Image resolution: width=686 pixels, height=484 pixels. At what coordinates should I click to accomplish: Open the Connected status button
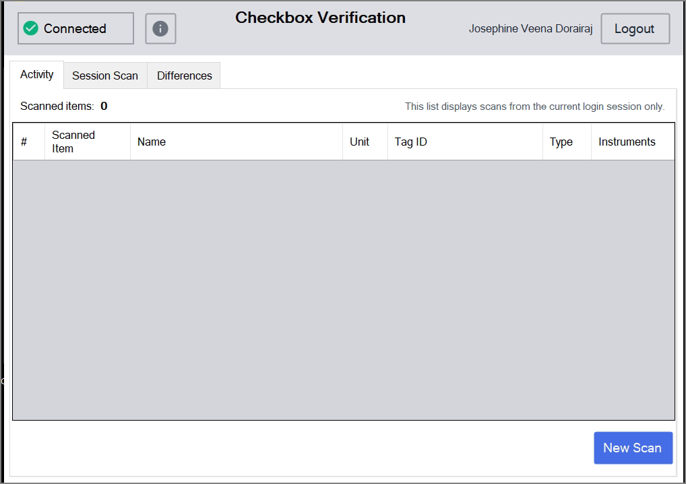click(x=75, y=28)
